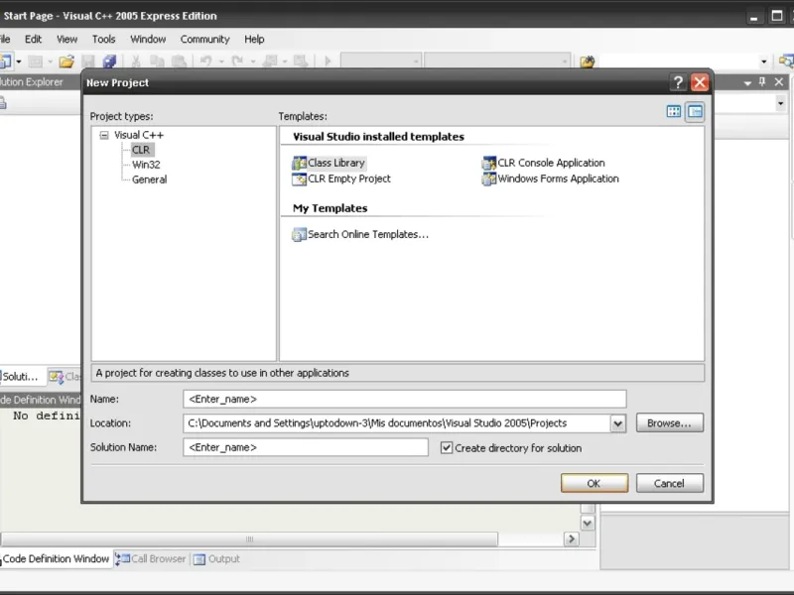Switch to the Call Browser tab
This screenshot has width=794, height=595.
pyautogui.click(x=151, y=558)
